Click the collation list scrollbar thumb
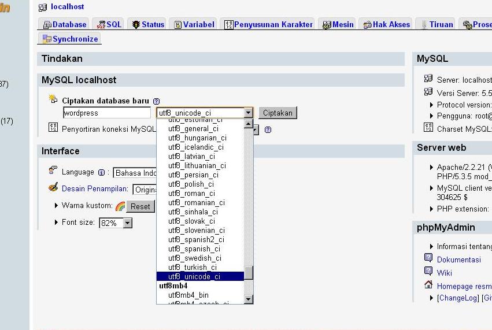The width and height of the screenshot is (492, 330). pos(248,273)
